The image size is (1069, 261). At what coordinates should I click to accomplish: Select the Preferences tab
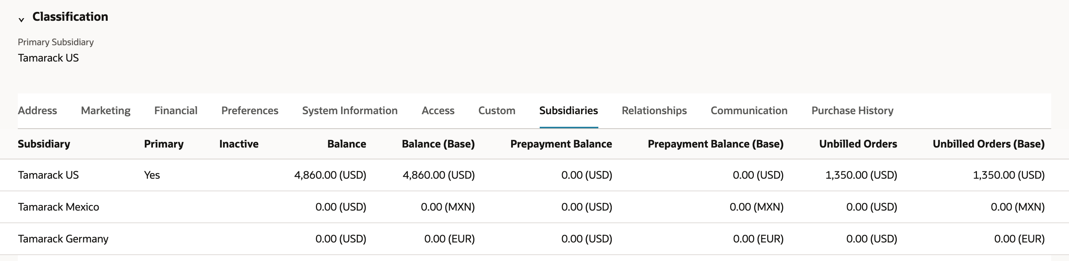[x=250, y=110]
